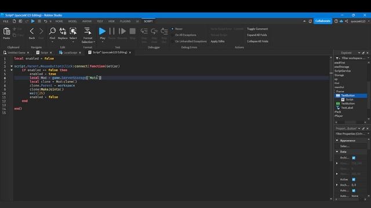This screenshot has width=371, height=208.
Task: Click the Step Out debugger icon
Action: coord(164,31)
